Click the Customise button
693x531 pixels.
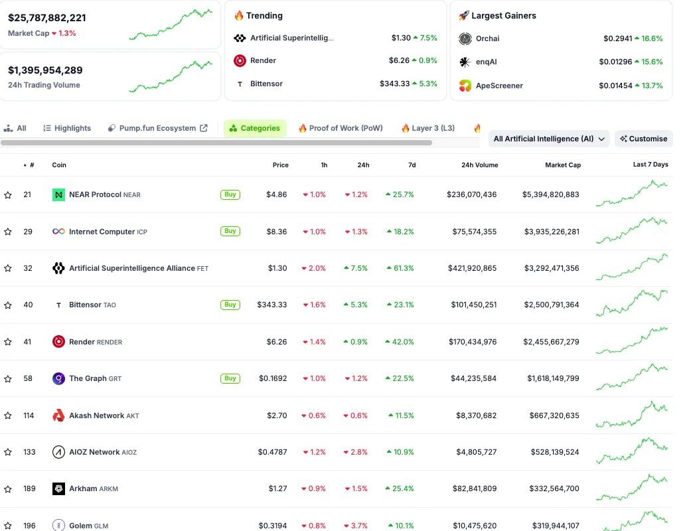click(643, 139)
